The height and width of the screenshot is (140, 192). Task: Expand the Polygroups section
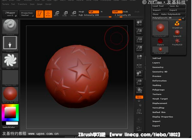pyautogui.click(x=158, y=90)
